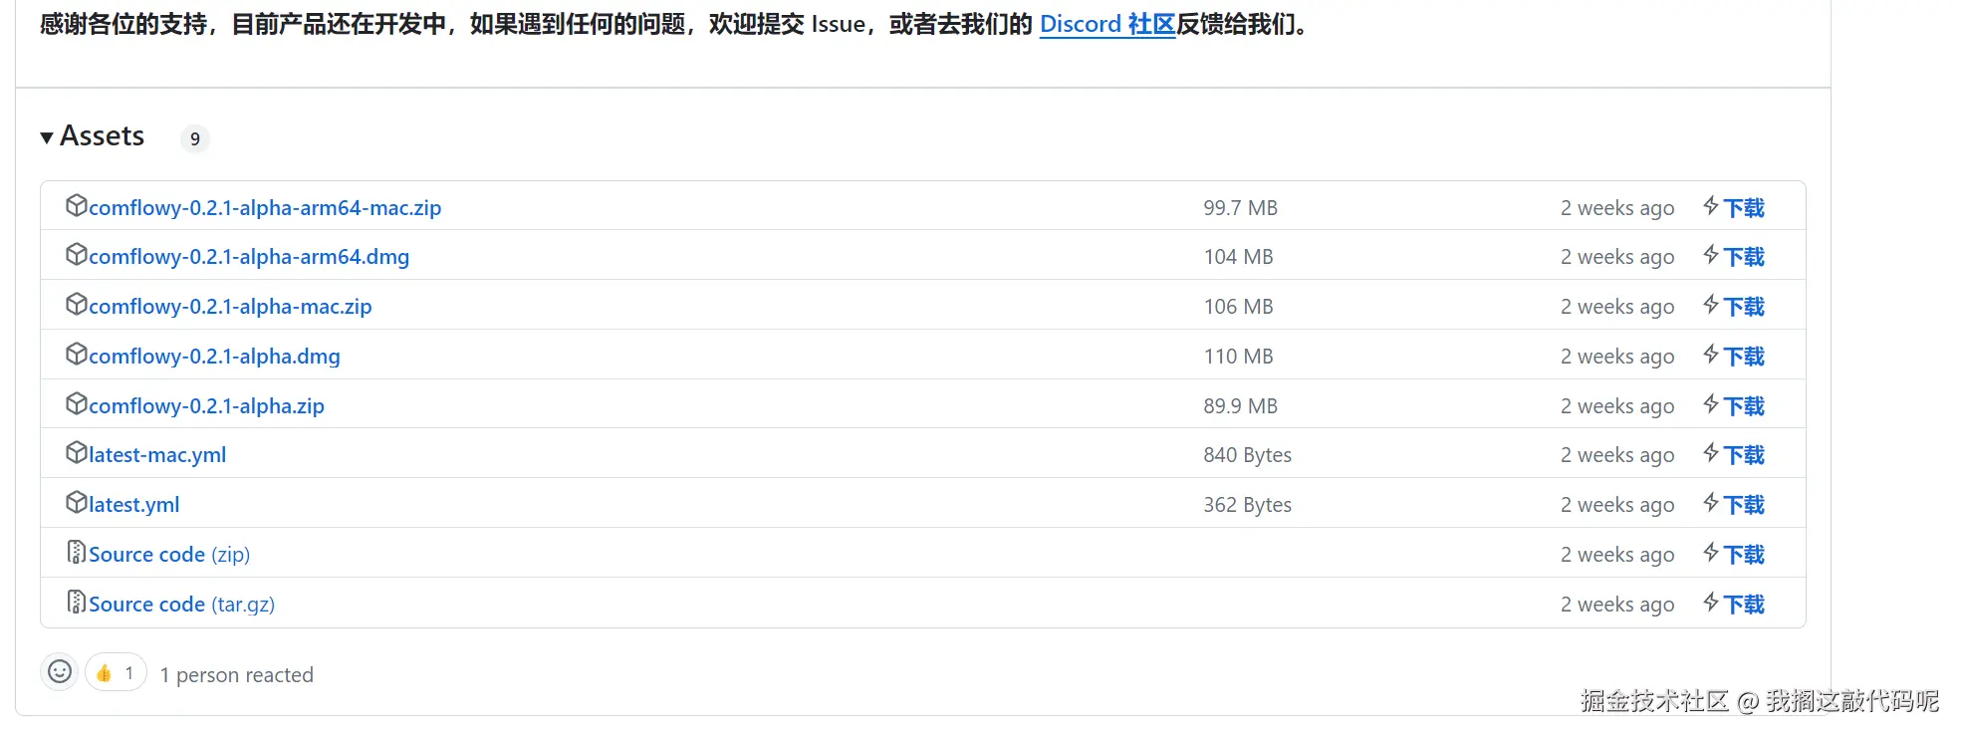Open latest.yml file link
The width and height of the screenshot is (1961, 736).
coord(134,505)
